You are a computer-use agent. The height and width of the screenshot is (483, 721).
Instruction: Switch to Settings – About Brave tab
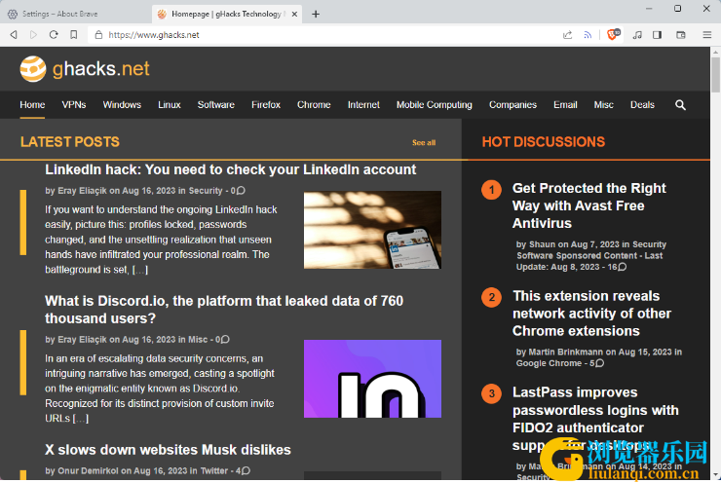(76, 15)
